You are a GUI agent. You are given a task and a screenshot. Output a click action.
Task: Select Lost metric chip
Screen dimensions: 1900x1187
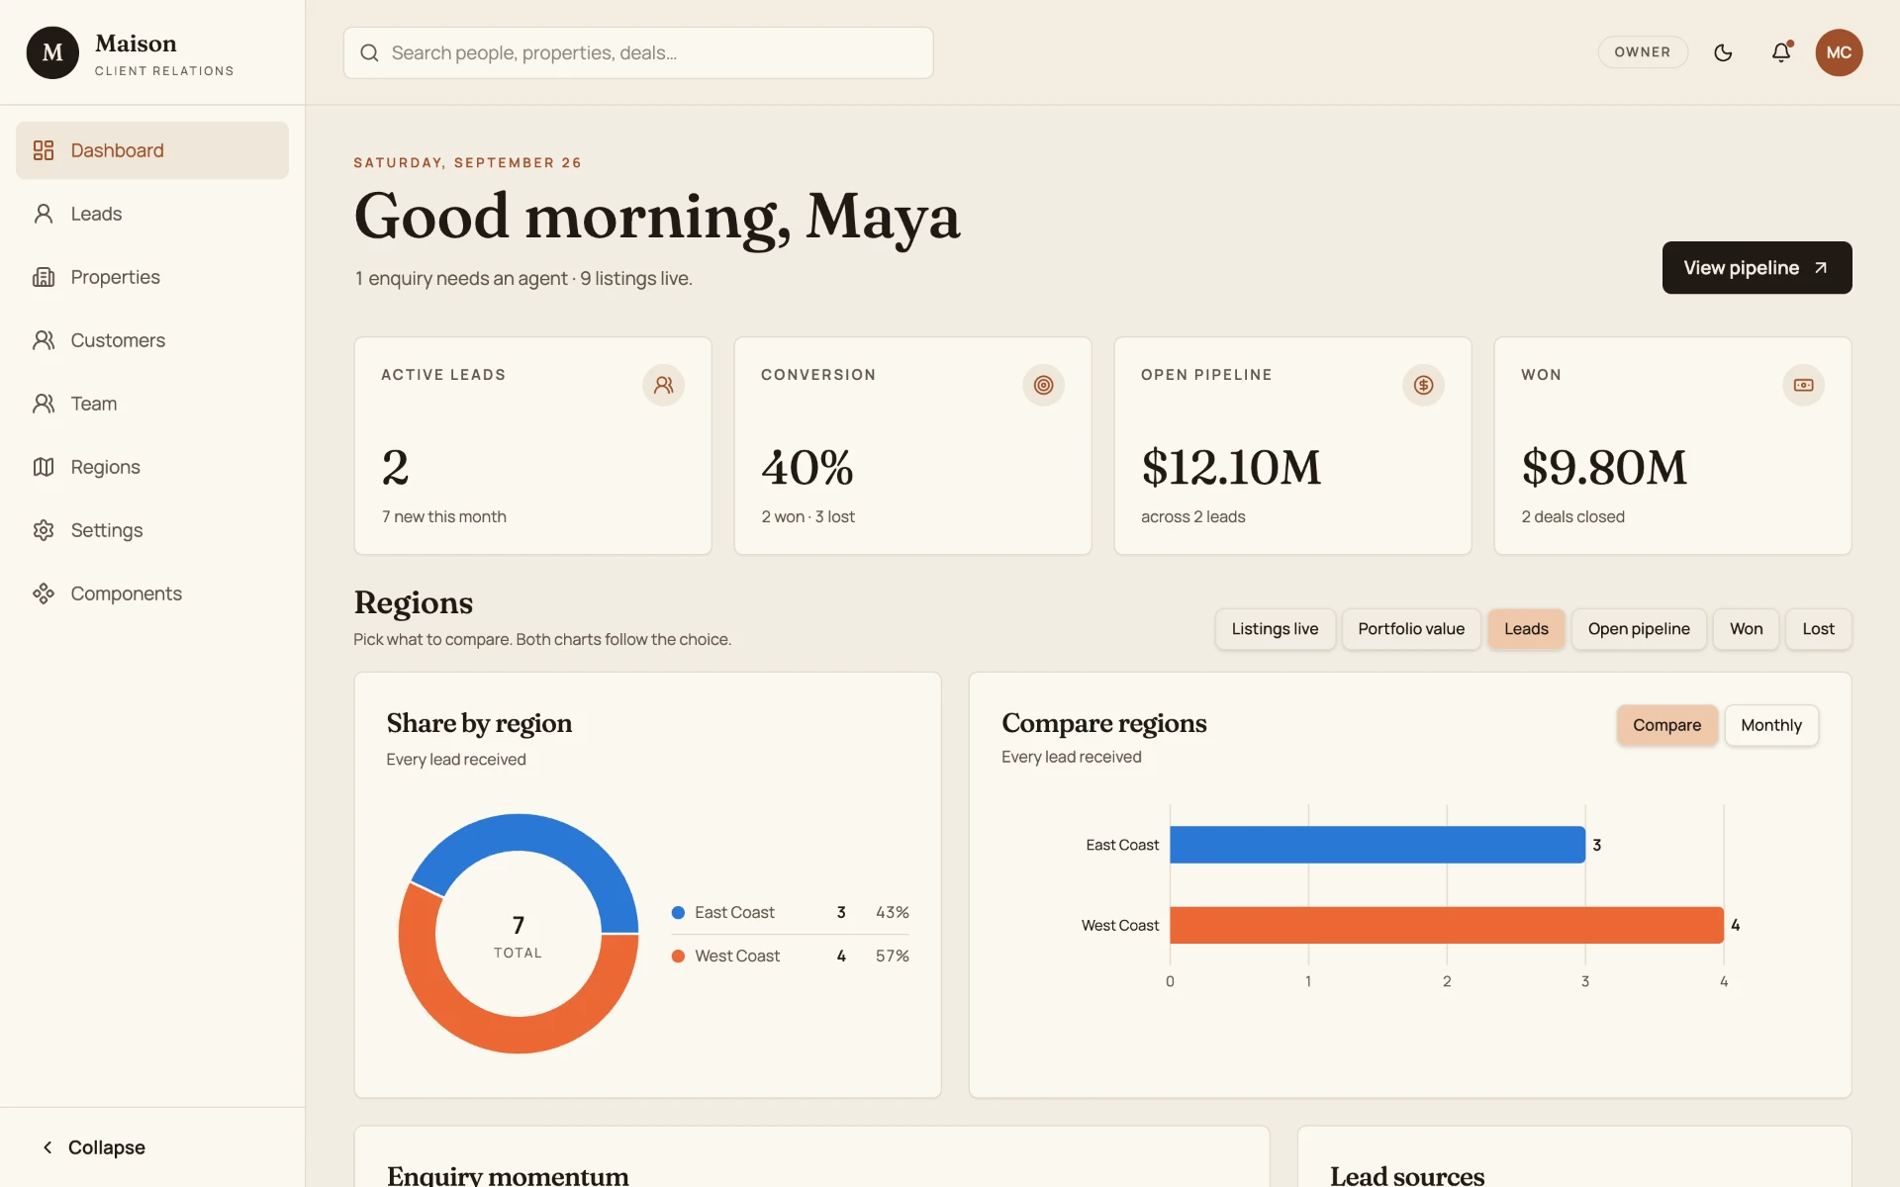[x=1818, y=629]
